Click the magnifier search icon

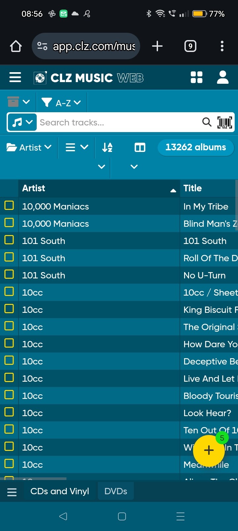coord(207,122)
